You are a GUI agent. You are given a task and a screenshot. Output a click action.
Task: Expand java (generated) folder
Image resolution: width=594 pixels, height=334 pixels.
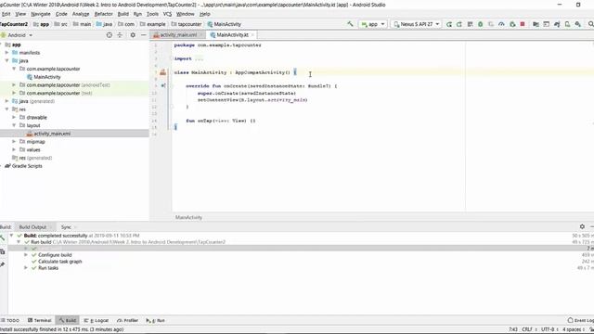click(6, 101)
